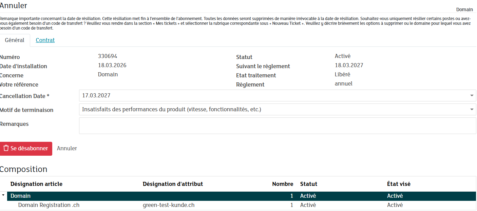Select the Général tab

pyautogui.click(x=15, y=40)
